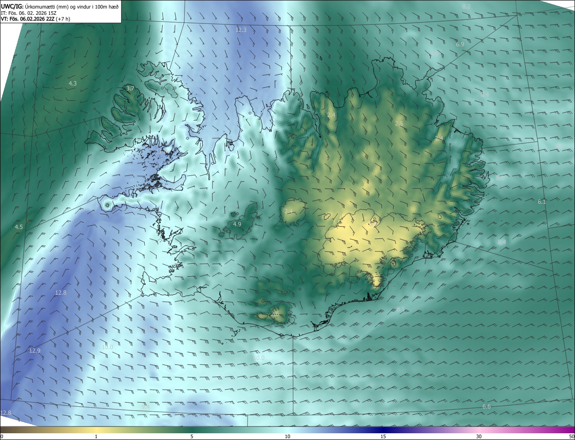Click the 12.3 value label
The height and width of the screenshot is (440, 575).
click(x=241, y=30)
